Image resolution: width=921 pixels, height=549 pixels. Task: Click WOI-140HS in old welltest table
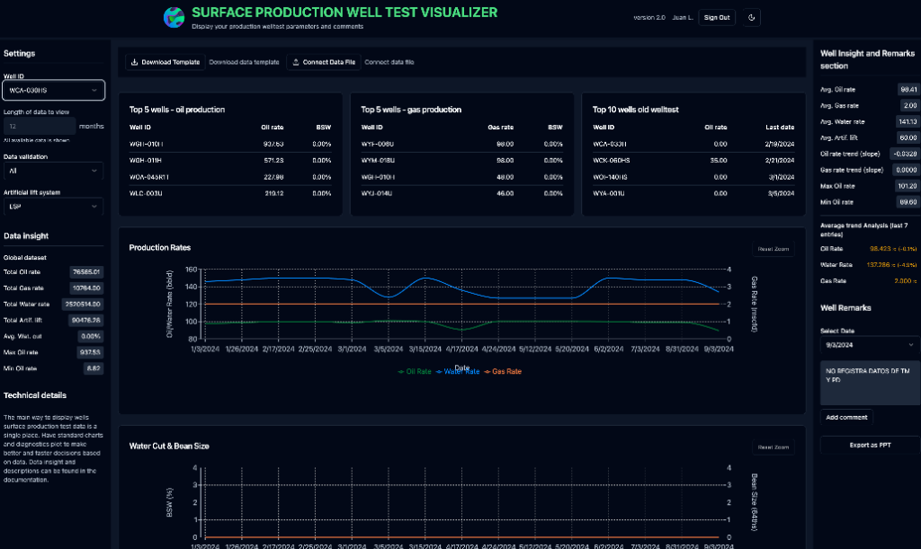[x=610, y=176]
